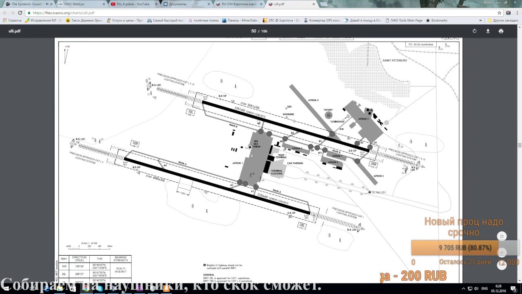Open the Сервисы apps bookmark
Image resolution: width=522 pixels, height=294 pixels.
[12, 20]
